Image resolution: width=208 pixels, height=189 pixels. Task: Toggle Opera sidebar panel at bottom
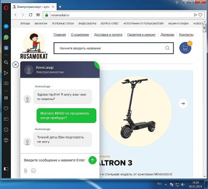click(x=6, y=169)
